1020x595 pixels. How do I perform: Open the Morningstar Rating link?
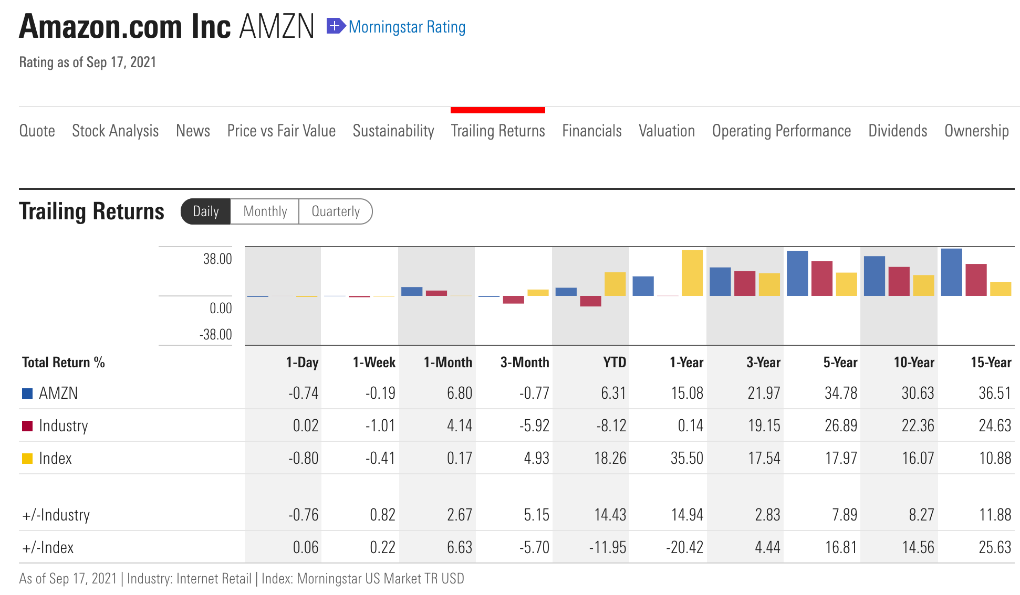pos(407,27)
